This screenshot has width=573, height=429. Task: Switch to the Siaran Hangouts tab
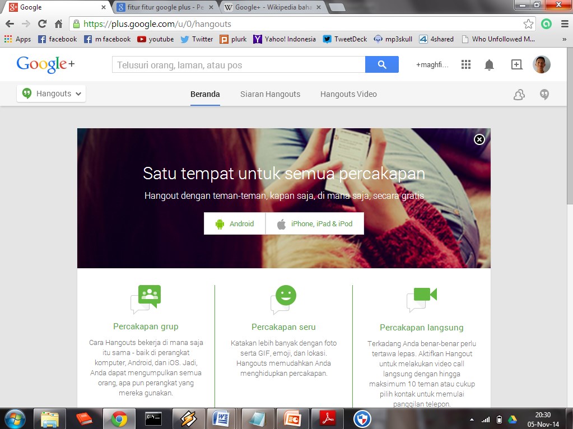pyautogui.click(x=270, y=94)
